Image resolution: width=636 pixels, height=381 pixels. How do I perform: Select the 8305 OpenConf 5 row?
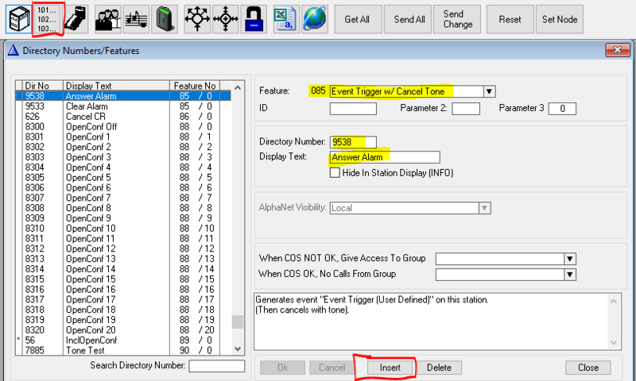pyautogui.click(x=124, y=177)
